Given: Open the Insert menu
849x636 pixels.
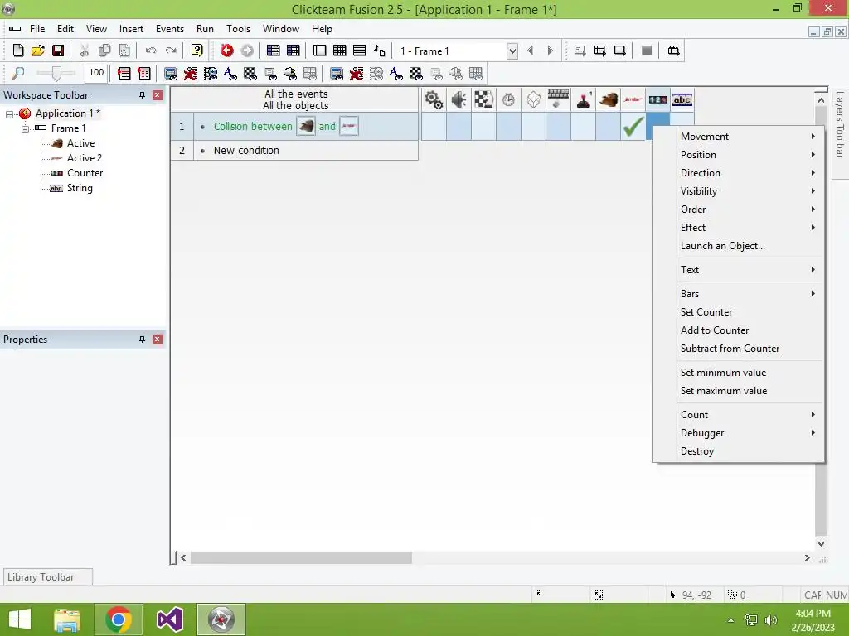Looking at the screenshot, I should pos(131,29).
